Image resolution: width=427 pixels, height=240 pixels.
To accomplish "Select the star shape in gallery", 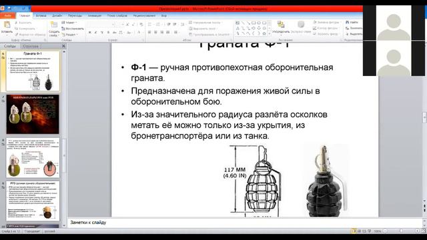I will [264, 33].
